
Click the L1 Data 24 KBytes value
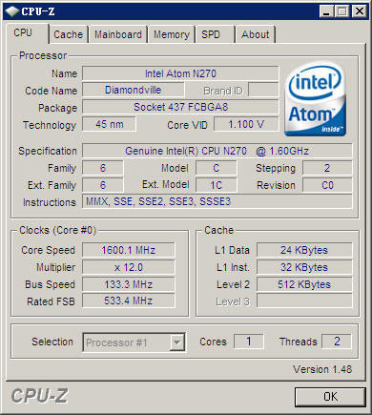304,250
